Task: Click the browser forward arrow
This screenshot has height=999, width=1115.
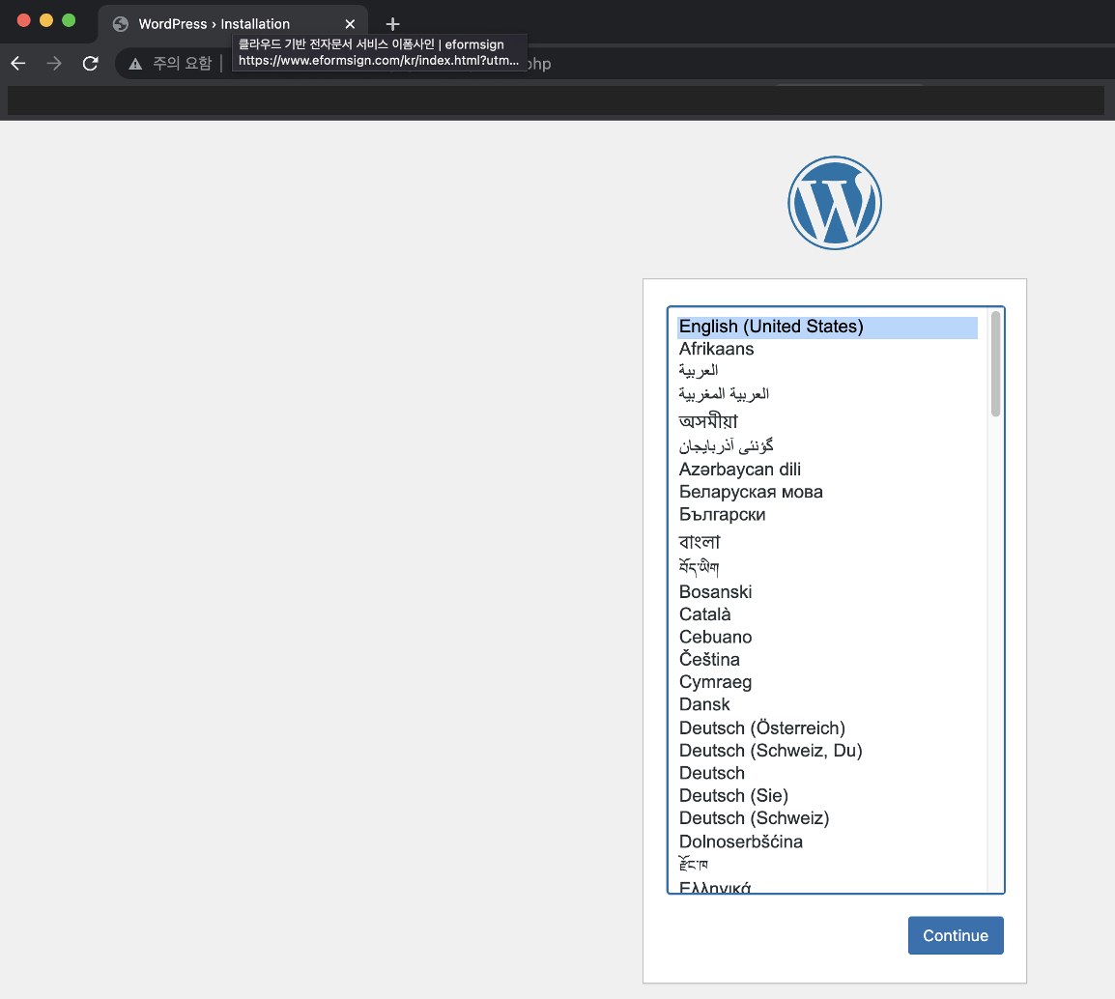Action: 54,63
